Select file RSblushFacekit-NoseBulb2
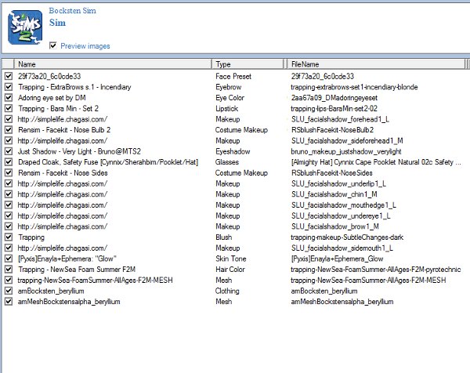Image resolution: width=470 pixels, height=373 pixels. click(332, 130)
